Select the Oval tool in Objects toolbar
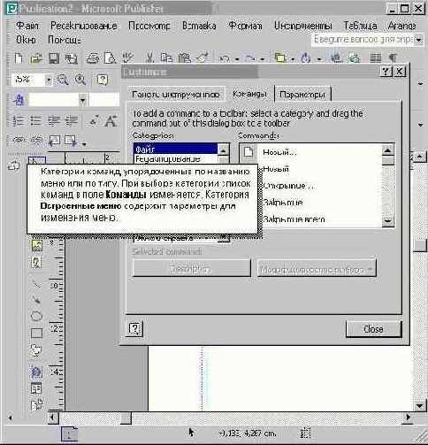The width and height of the screenshot is (428, 445). (36, 316)
